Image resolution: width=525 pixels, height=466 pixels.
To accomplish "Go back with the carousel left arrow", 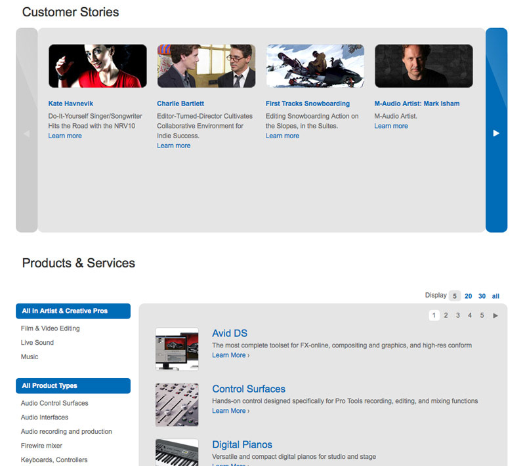I will [27, 130].
